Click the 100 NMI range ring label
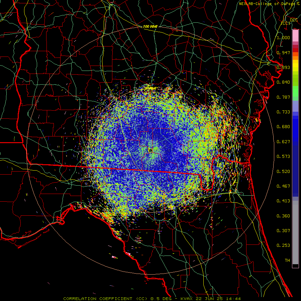Screen dimensions: 301x301 tap(150, 26)
